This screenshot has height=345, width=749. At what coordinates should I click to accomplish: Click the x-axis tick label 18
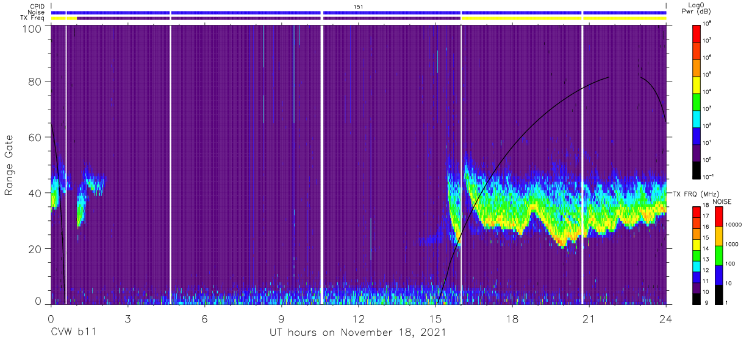click(x=512, y=318)
